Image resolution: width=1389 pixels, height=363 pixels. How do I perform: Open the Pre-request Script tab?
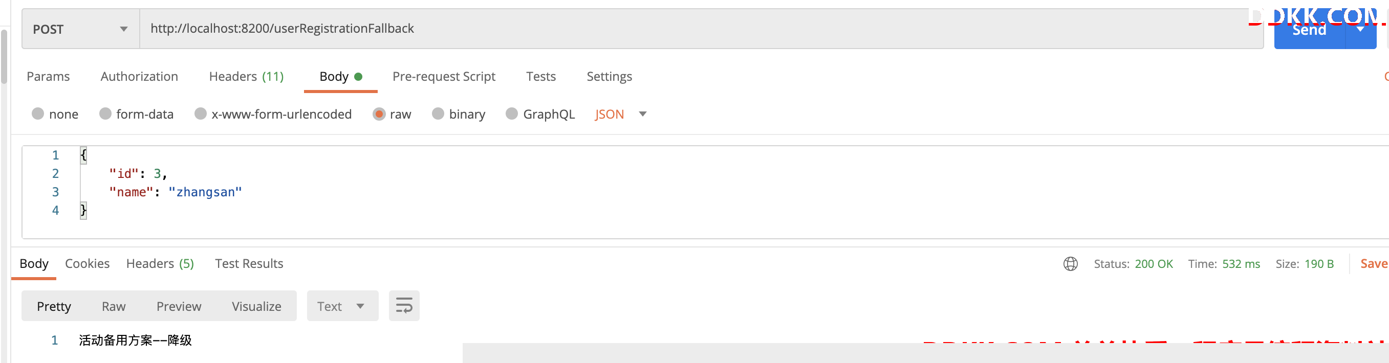(444, 77)
